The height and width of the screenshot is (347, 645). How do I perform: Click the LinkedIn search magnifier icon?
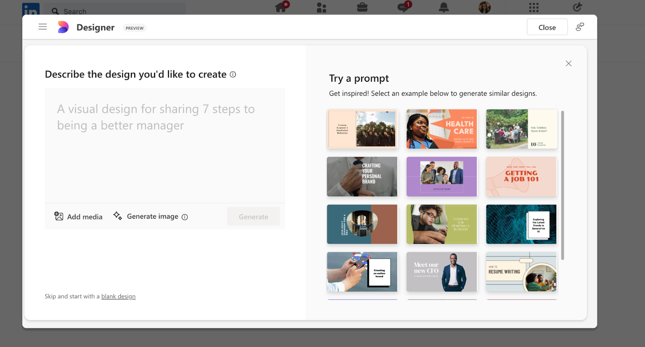(x=55, y=11)
